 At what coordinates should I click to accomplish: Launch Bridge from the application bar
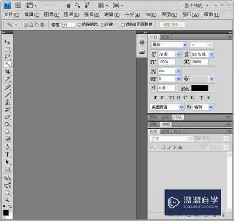point(18,5)
